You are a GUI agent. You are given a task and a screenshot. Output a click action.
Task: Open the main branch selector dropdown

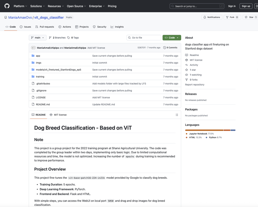click(x=38, y=38)
